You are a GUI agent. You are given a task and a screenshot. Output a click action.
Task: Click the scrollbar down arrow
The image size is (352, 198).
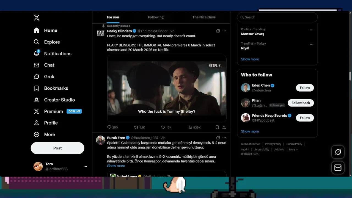pos(350,175)
